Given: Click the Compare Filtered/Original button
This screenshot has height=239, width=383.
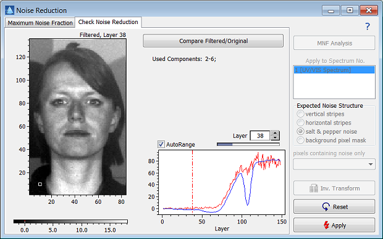Looking at the screenshot, I should coord(213,41).
